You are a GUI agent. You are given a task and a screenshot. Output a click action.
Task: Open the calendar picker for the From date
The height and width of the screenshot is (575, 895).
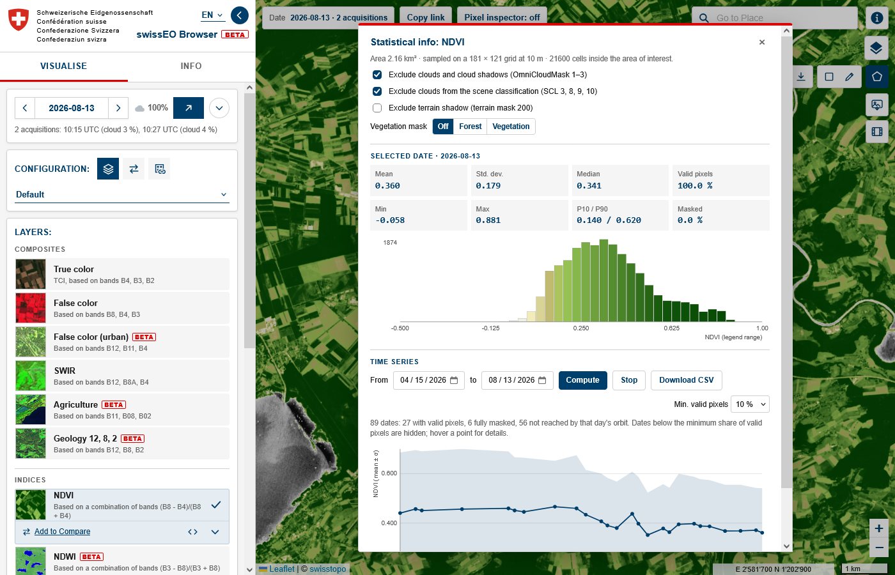(454, 380)
